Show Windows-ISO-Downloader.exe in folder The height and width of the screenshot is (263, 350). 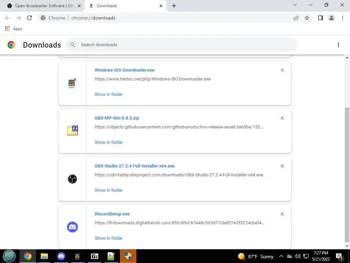(x=109, y=95)
